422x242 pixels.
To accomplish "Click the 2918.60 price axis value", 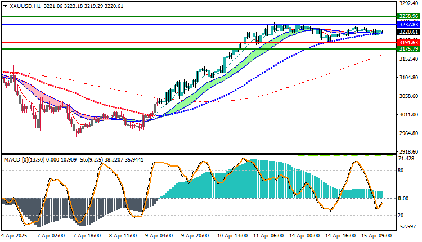I will [x=408, y=151].
